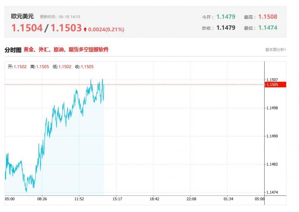299x212 pixels.
Task: Click the 15:17 time axis label
Action: 117,199
